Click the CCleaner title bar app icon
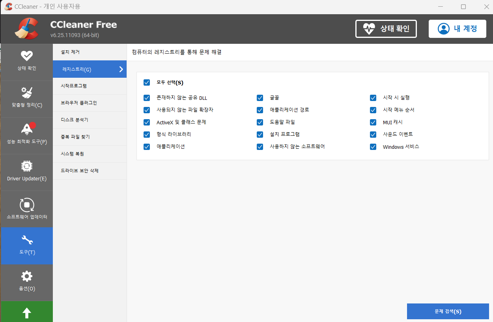This screenshot has height=322, width=493. pyautogui.click(x=9, y=7)
